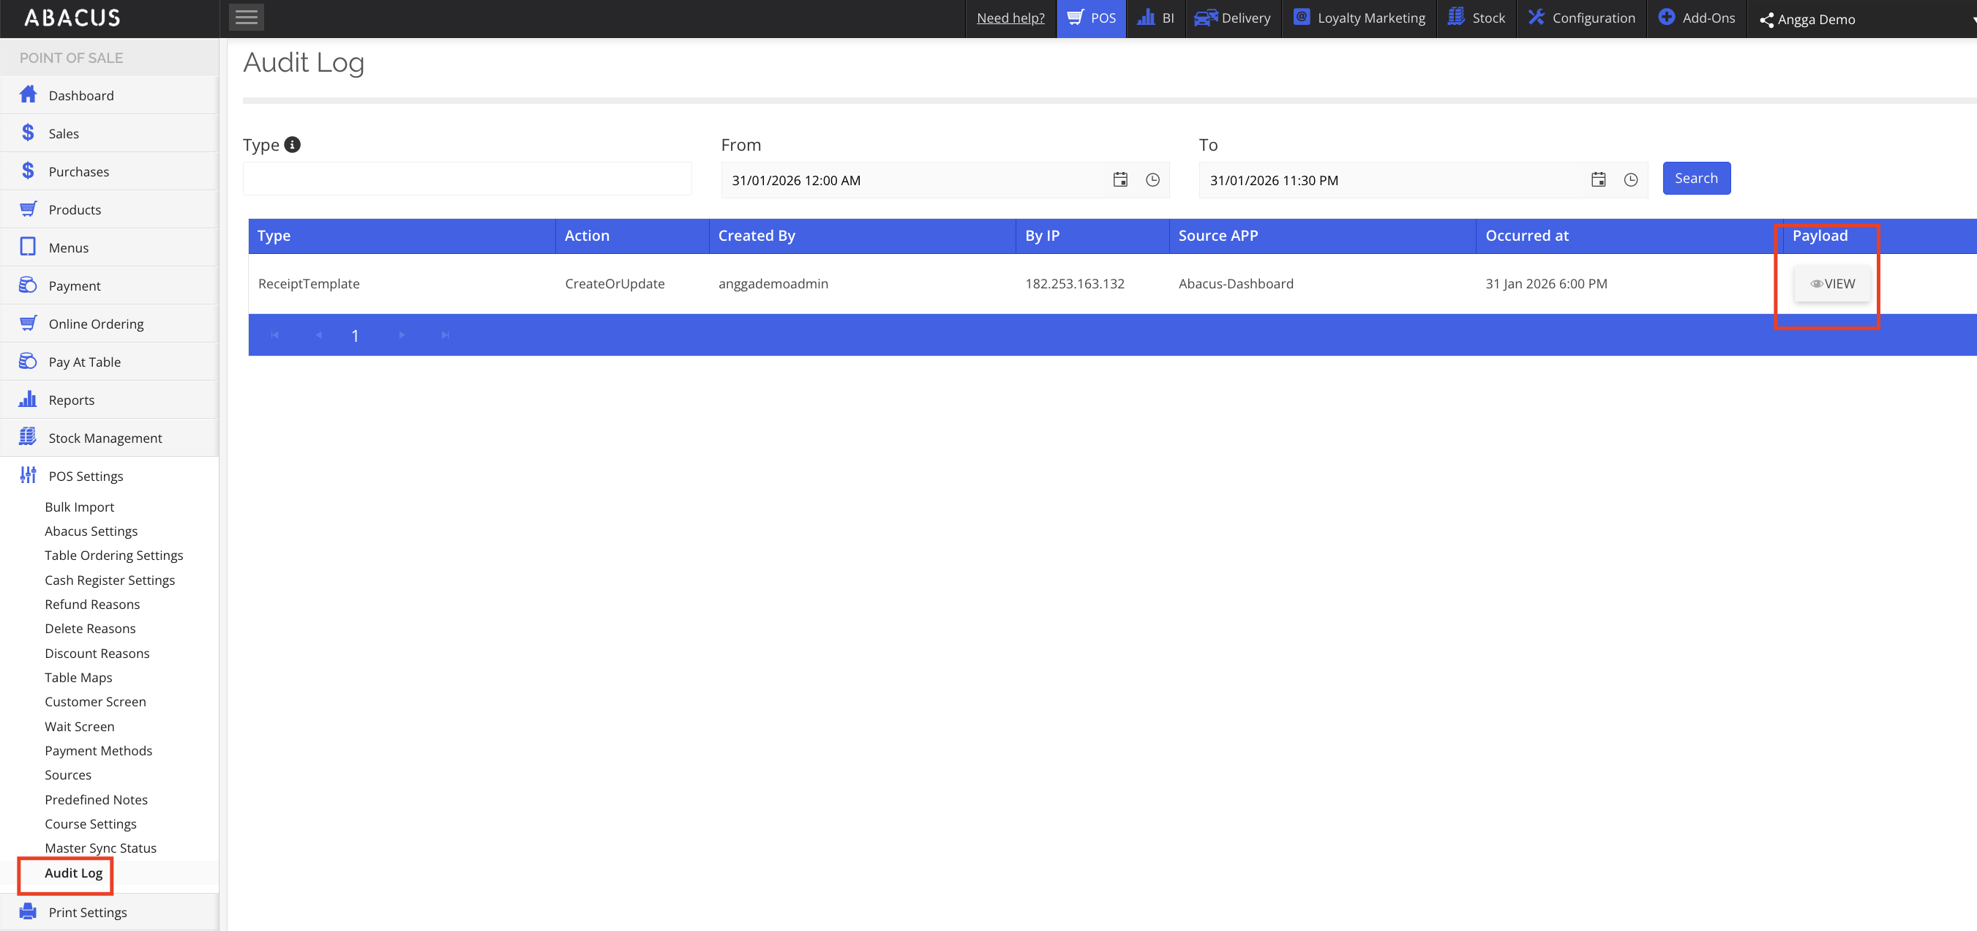Click the Search button

[x=1695, y=178]
